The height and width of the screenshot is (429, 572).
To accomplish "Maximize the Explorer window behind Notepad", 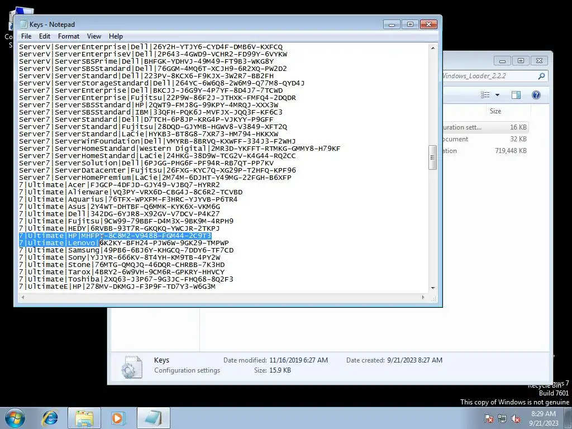I will click(x=521, y=60).
